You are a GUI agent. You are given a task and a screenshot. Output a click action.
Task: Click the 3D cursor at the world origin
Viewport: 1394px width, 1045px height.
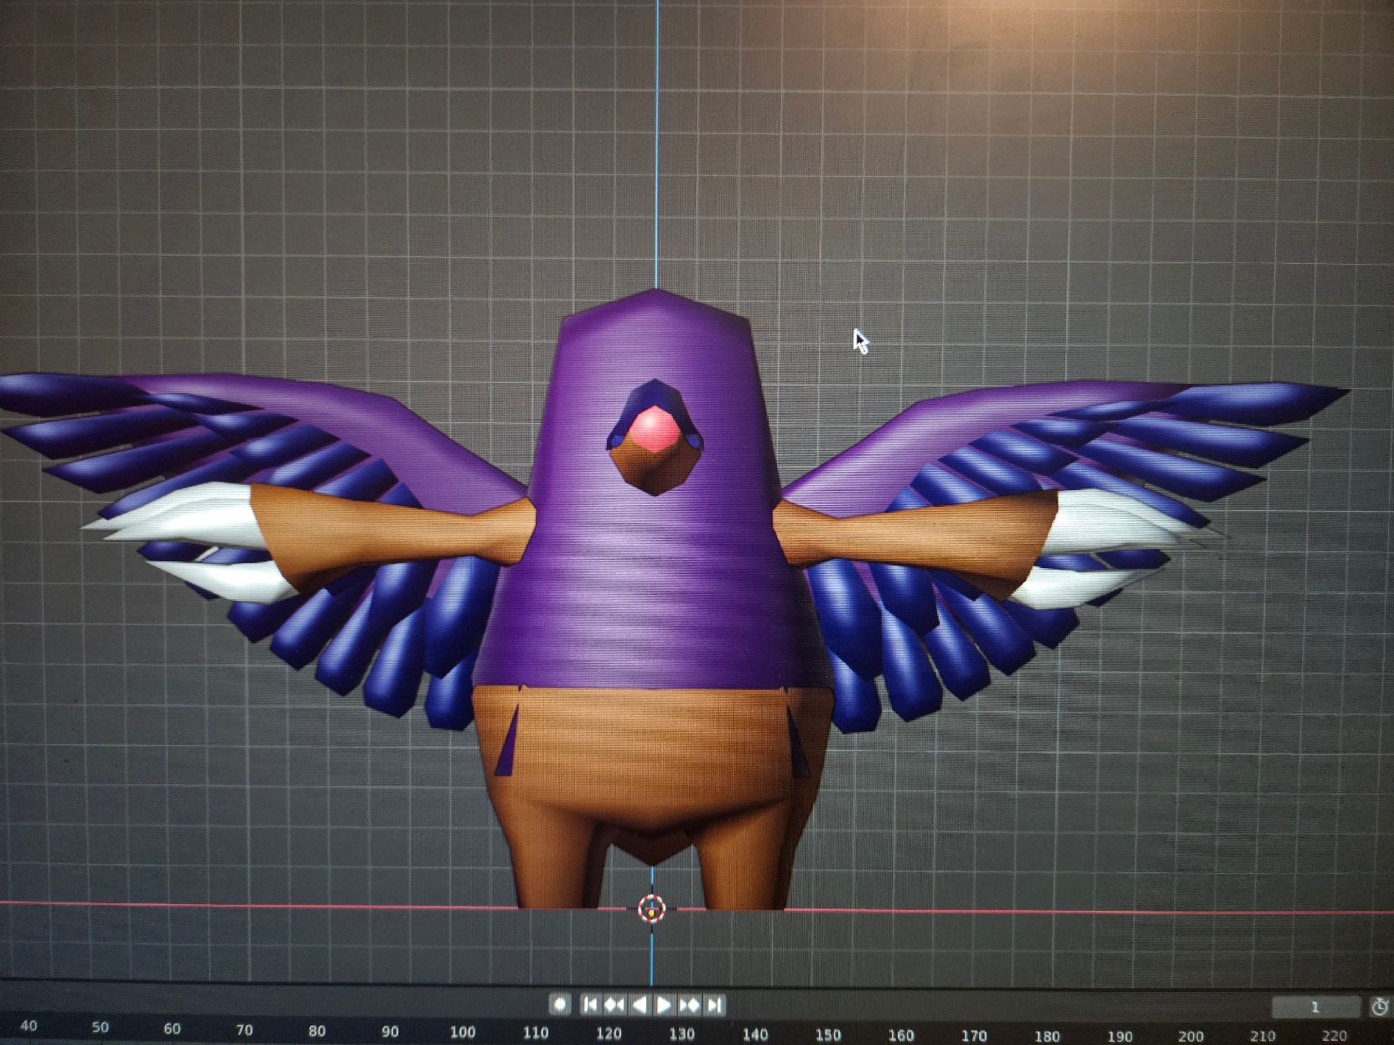click(651, 908)
